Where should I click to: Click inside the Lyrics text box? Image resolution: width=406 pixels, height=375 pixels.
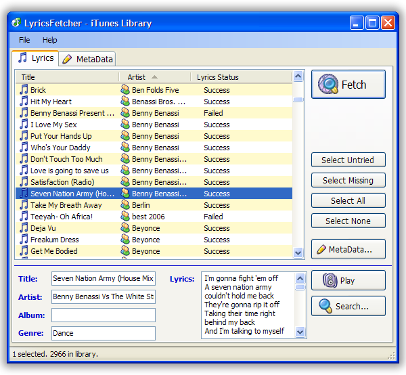pos(248,305)
